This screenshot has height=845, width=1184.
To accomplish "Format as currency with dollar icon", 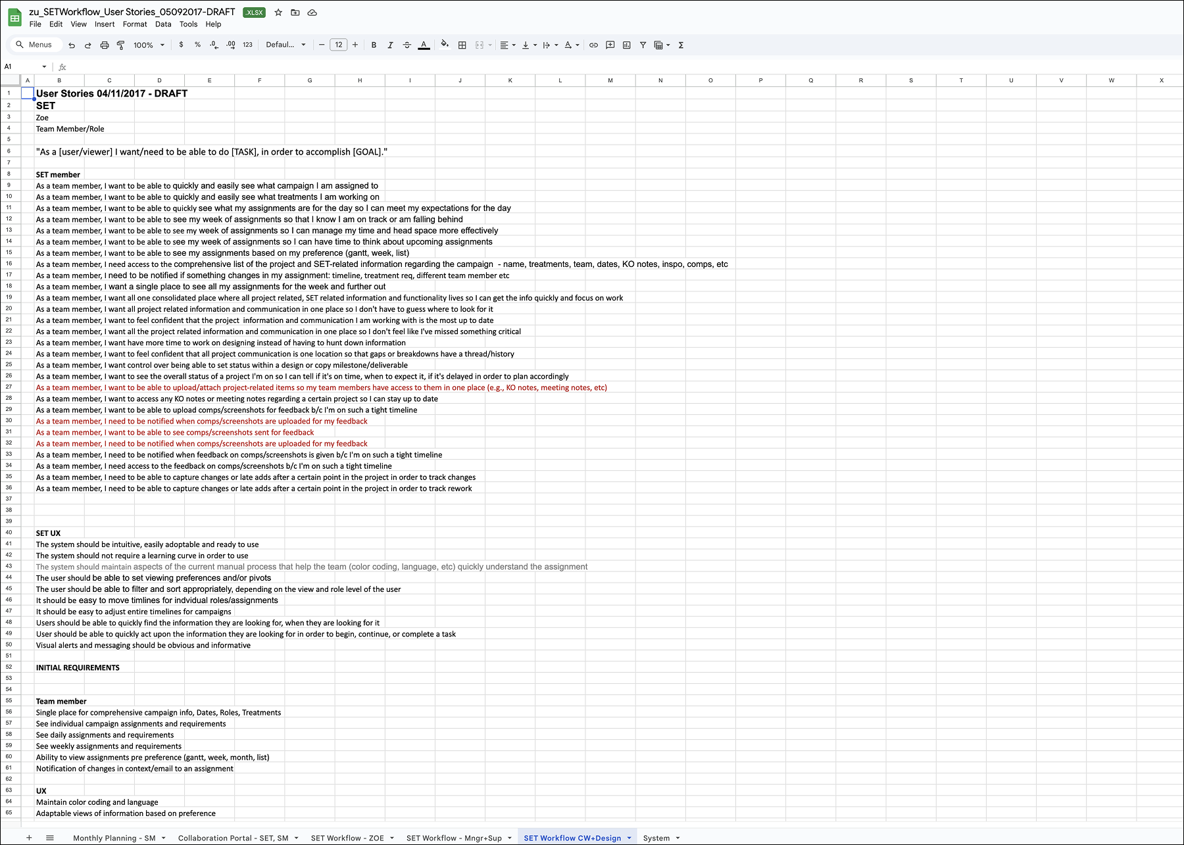I will (x=181, y=45).
